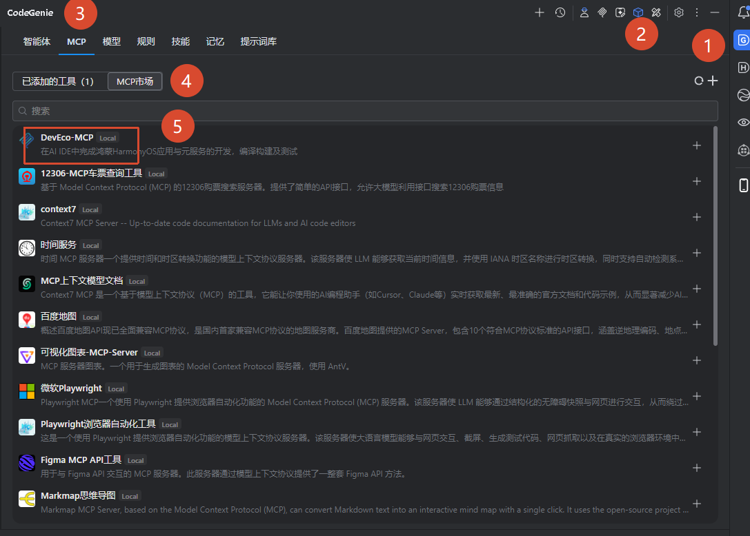Viewport: 750px width, 536px height.
Task: Add context7 server with plus
Action: [x=697, y=217]
